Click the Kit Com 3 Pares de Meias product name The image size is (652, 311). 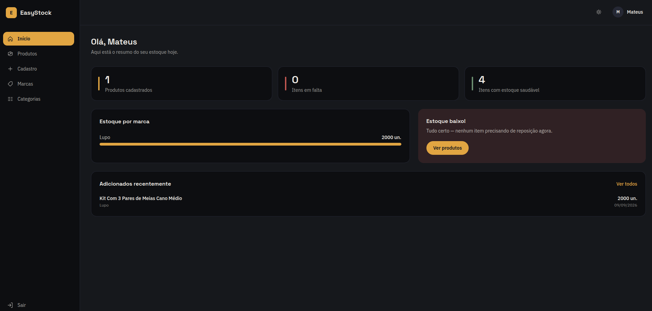[x=141, y=198]
